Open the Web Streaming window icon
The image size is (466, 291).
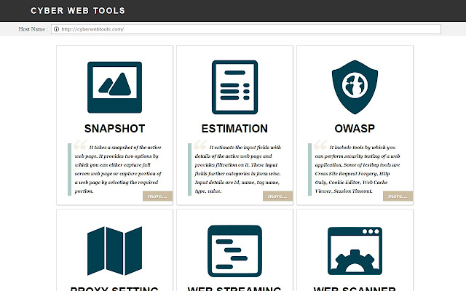click(x=234, y=251)
